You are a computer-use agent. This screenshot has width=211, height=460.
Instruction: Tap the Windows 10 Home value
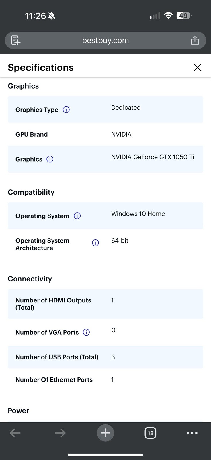138,214
